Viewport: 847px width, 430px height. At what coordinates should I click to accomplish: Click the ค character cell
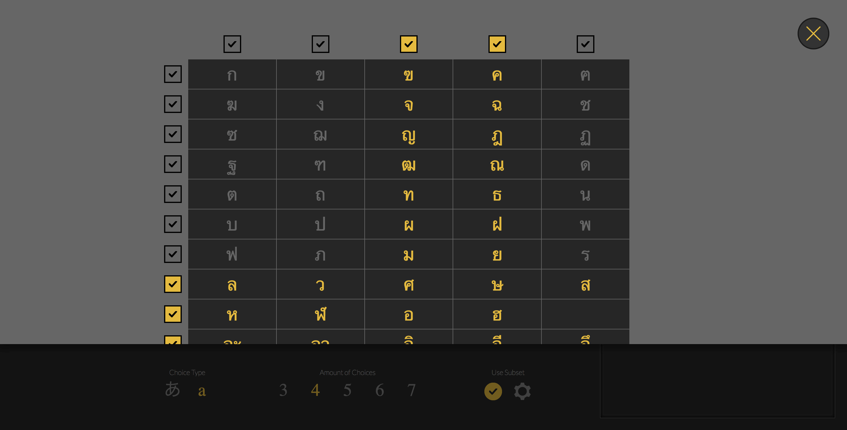point(497,74)
